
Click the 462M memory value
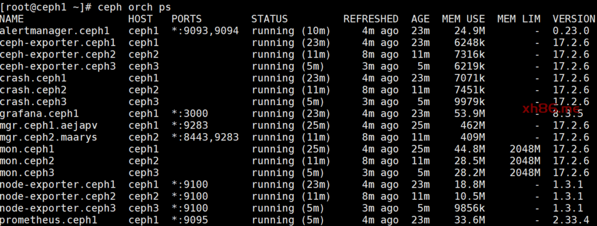pos(472,125)
